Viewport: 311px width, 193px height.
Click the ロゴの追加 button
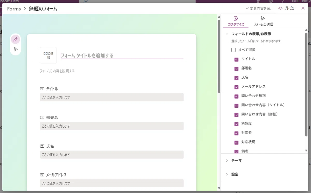(48, 55)
